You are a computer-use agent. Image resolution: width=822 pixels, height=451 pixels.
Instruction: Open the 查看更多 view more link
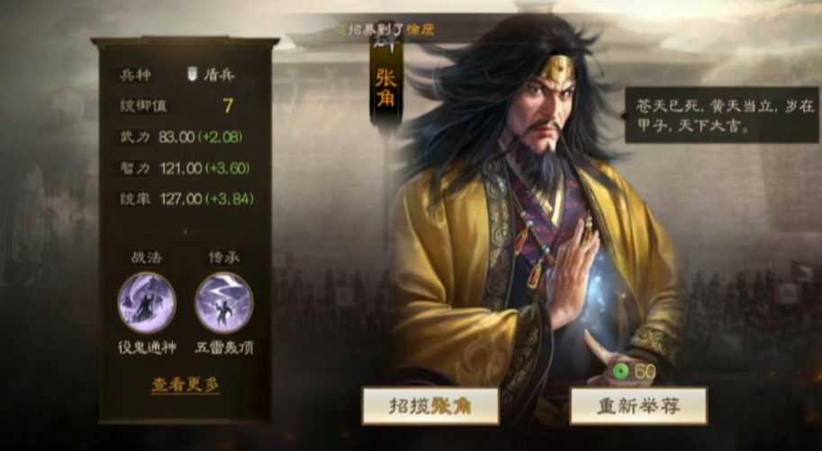click(185, 384)
